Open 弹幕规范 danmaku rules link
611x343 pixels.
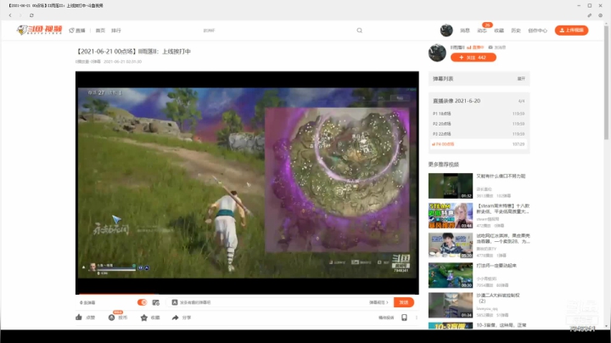coord(378,302)
